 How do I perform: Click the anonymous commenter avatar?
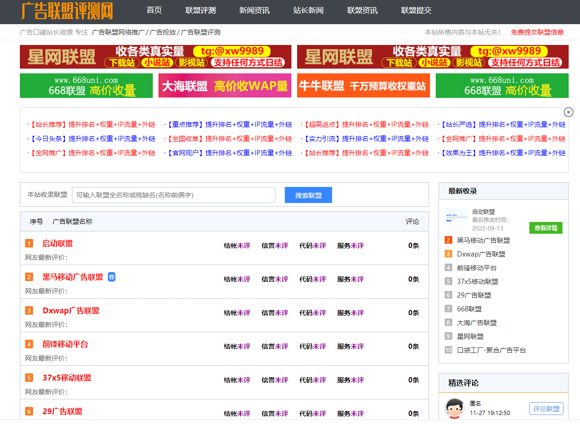tap(455, 407)
